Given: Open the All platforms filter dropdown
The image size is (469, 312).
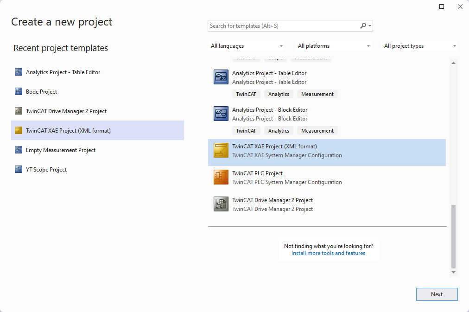Looking at the screenshot, I should pos(333,46).
